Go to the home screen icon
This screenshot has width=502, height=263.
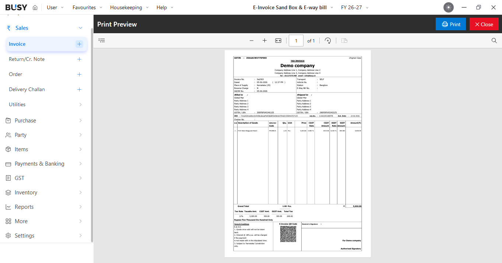(x=35, y=7)
